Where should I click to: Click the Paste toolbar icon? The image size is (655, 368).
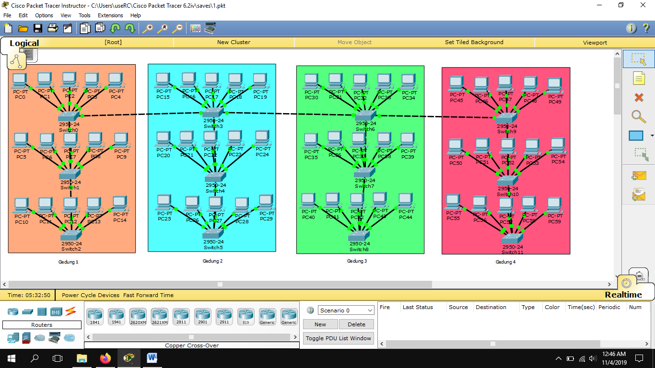point(100,28)
